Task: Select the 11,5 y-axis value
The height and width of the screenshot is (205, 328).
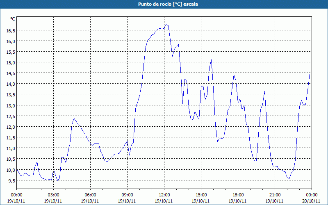Action: pyautogui.click(x=11, y=138)
